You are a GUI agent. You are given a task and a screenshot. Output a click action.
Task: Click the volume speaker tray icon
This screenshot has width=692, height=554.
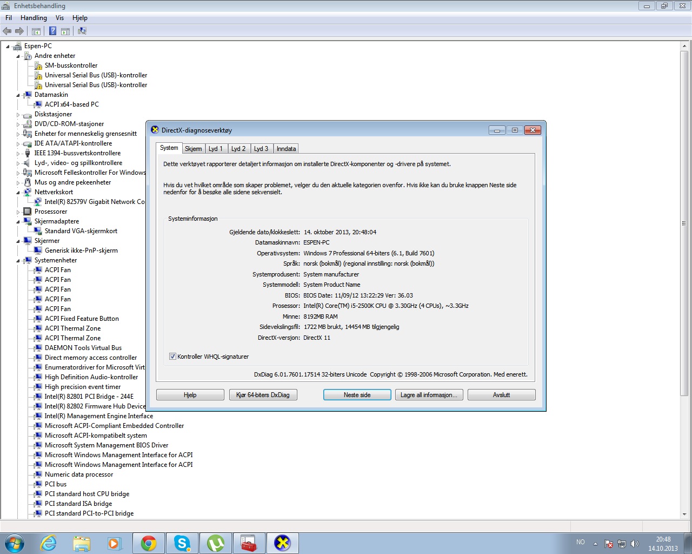635,544
